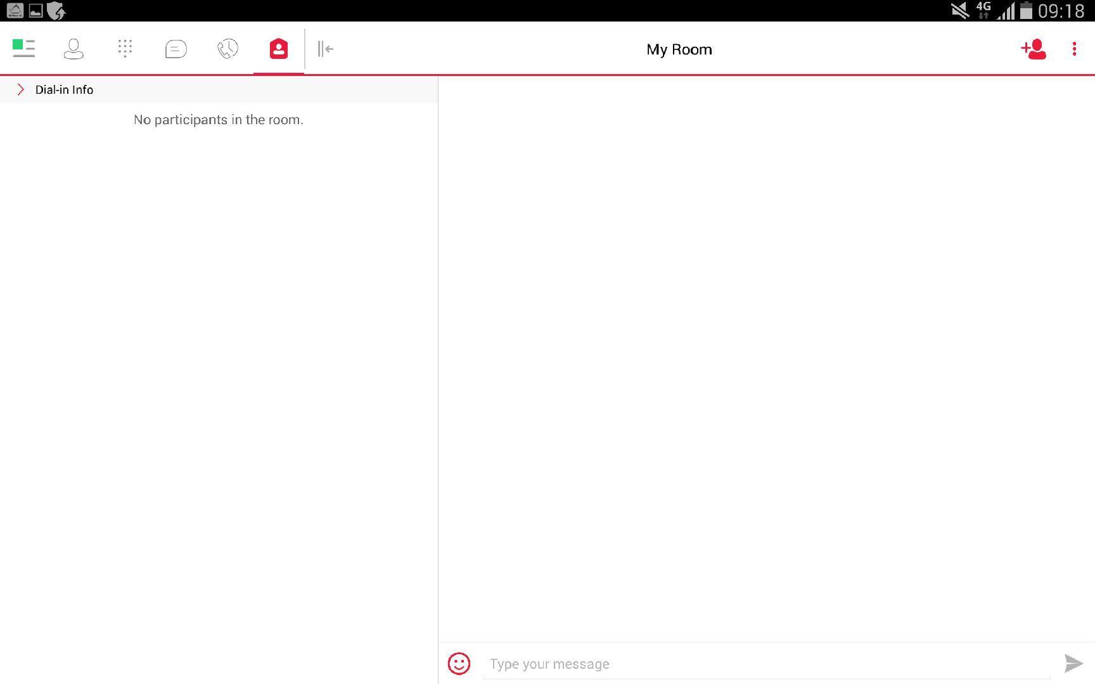Open the call history tab

227,49
